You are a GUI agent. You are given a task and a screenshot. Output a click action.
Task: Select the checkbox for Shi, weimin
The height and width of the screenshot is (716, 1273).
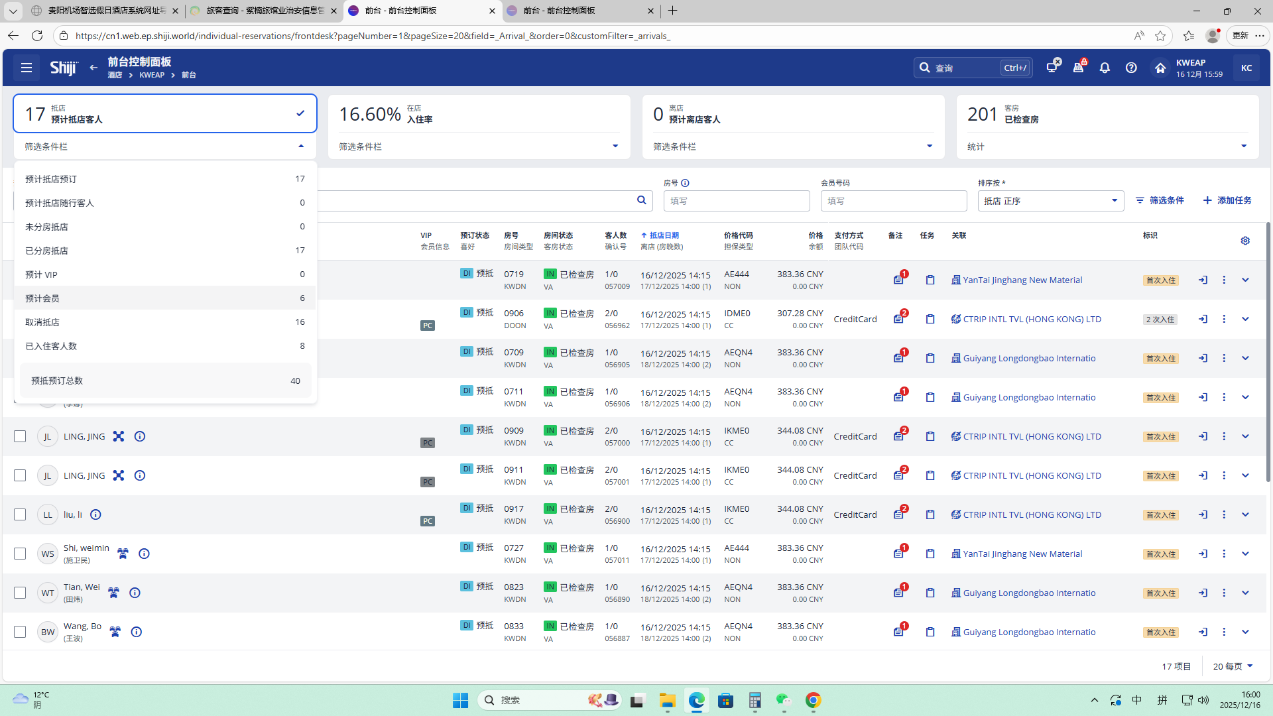[20, 554]
